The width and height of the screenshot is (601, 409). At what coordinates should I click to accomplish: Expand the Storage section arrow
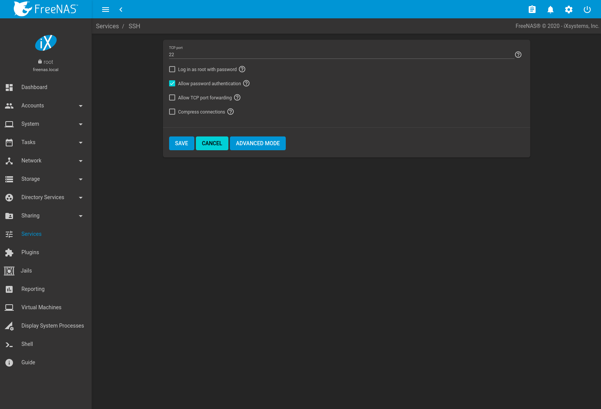(x=80, y=179)
